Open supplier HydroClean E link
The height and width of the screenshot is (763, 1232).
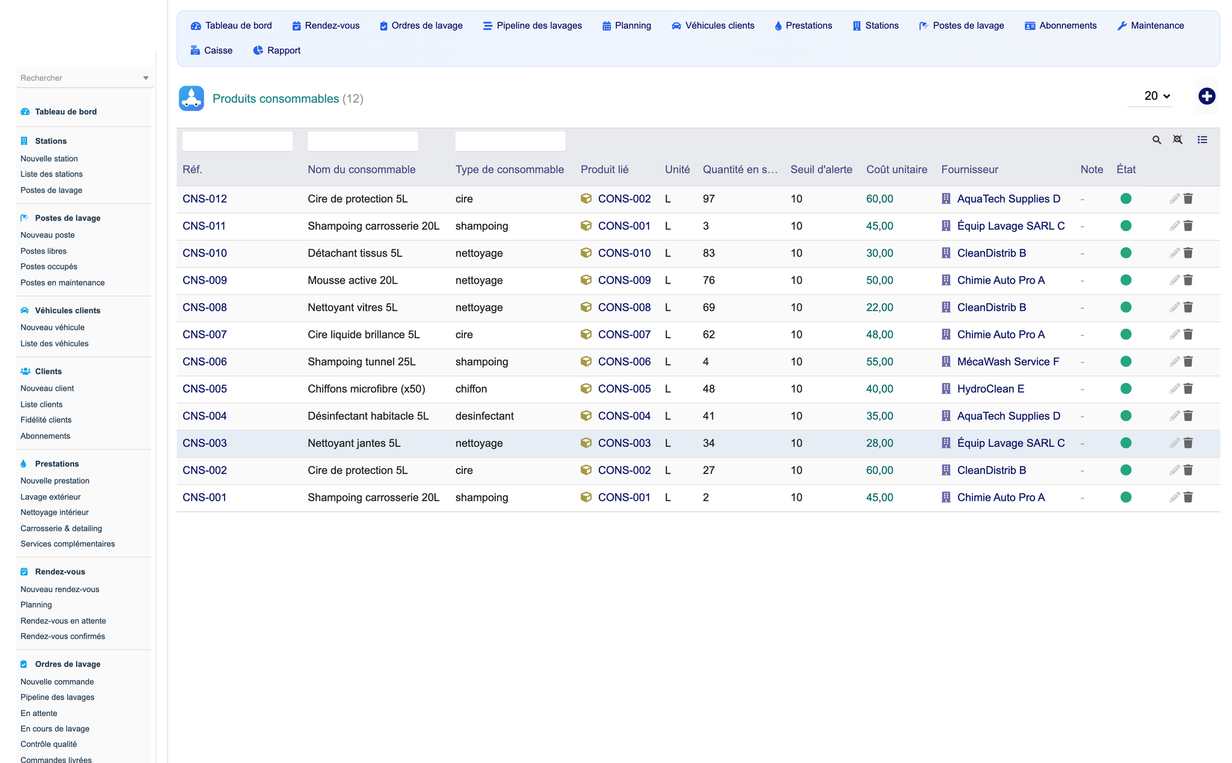coord(990,389)
